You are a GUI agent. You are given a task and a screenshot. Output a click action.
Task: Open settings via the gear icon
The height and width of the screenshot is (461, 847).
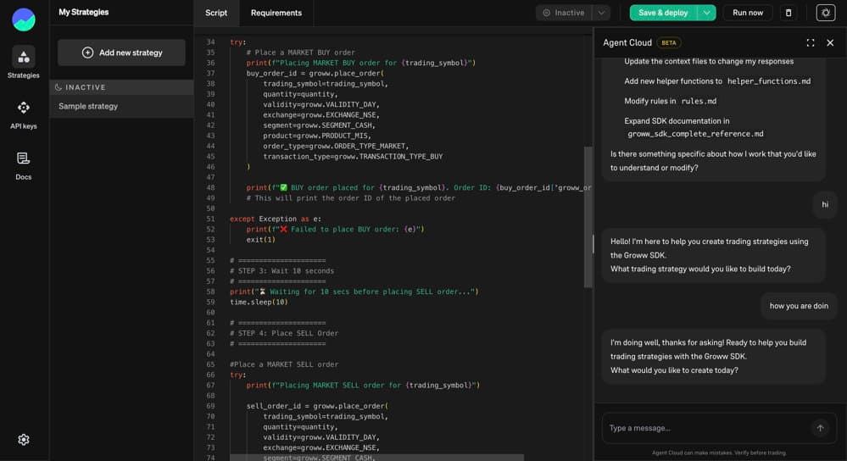[24, 440]
